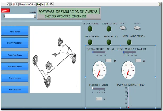
Task: Click the LUZ IZQUIERDA green LED
Action: click(90, 42)
